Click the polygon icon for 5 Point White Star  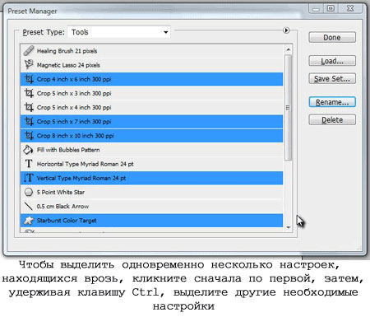coord(29,192)
